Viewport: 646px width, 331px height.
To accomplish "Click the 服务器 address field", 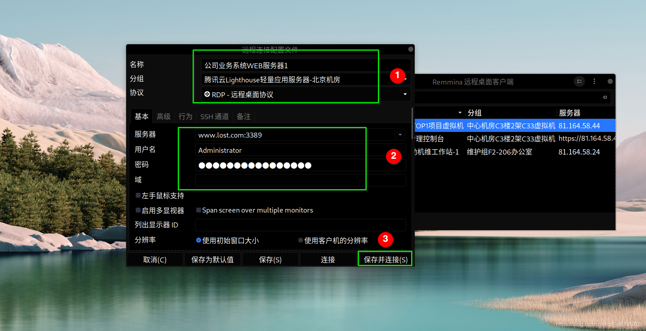I will pyautogui.click(x=295, y=135).
